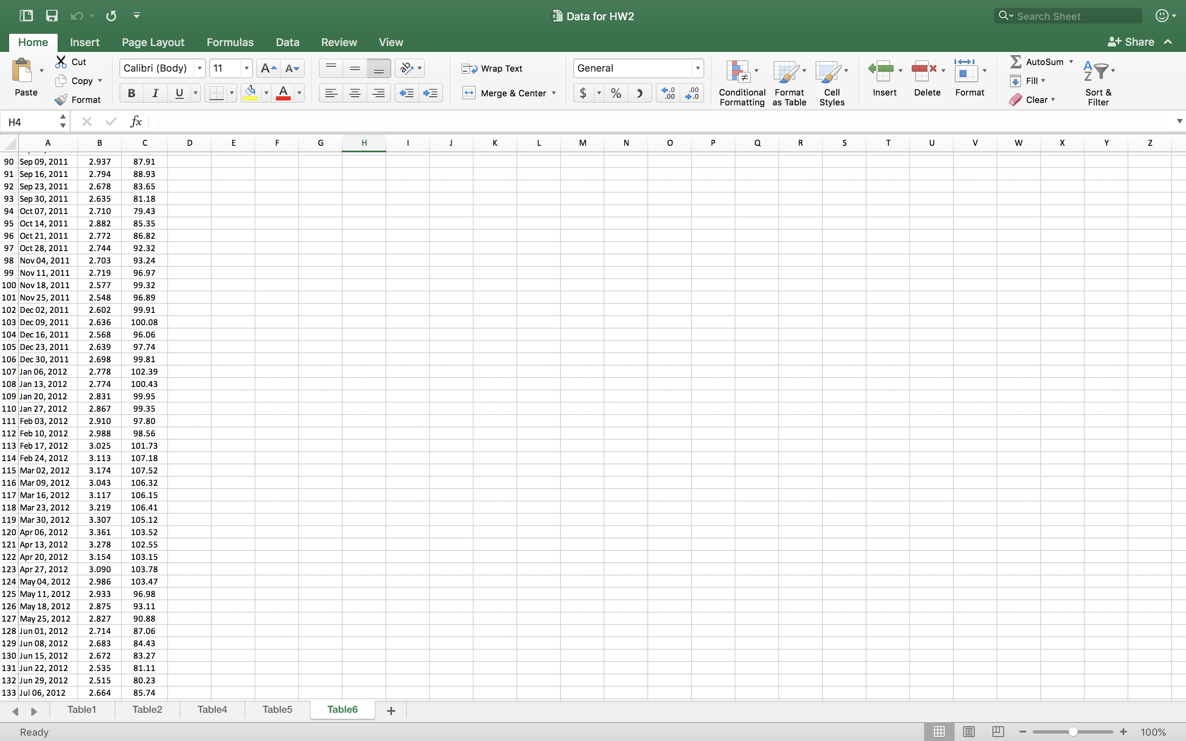1186x741 pixels.
Task: Click the Insert Function fx icon
Action: tap(136, 121)
